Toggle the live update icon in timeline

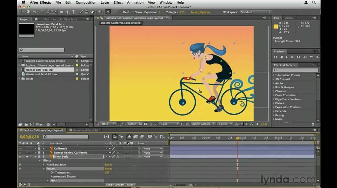point(115,137)
